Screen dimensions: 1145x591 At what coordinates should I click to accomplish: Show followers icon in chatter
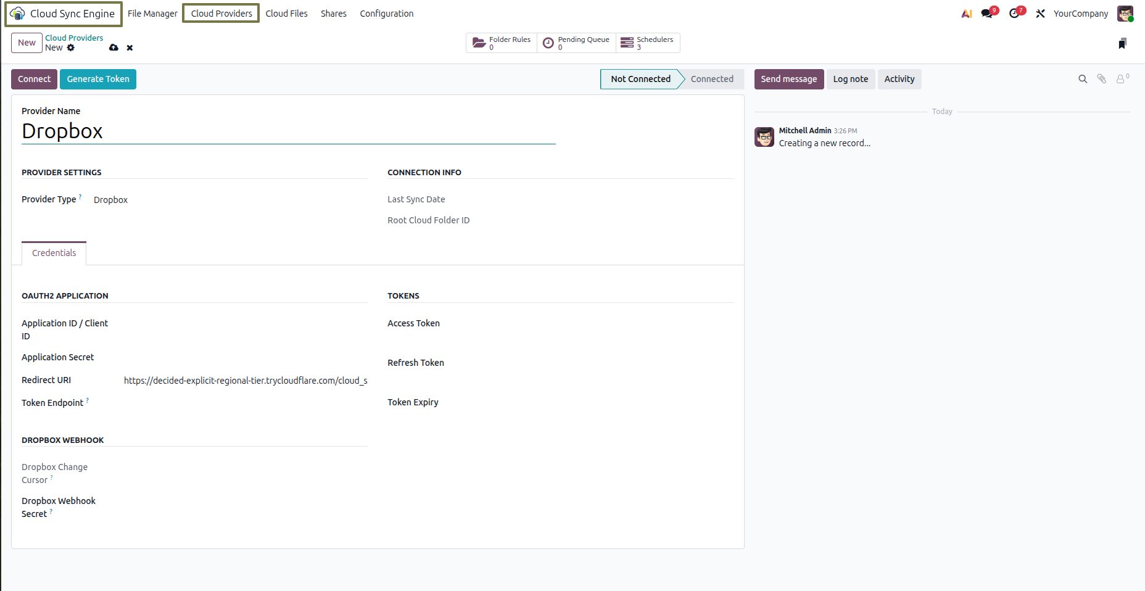click(1122, 79)
